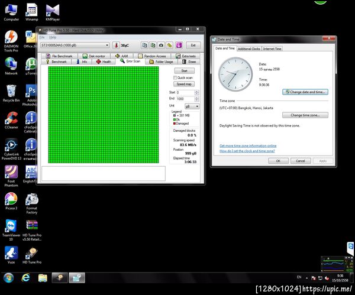Image resolution: width=355 pixels, height=295 pixels.
Task: Show hidden tray icons arrow
Action: [x=306, y=278]
